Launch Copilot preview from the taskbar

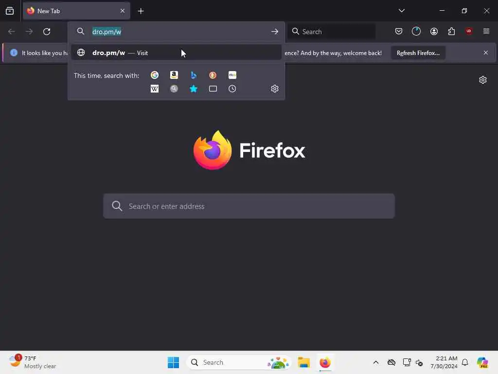[482, 362]
